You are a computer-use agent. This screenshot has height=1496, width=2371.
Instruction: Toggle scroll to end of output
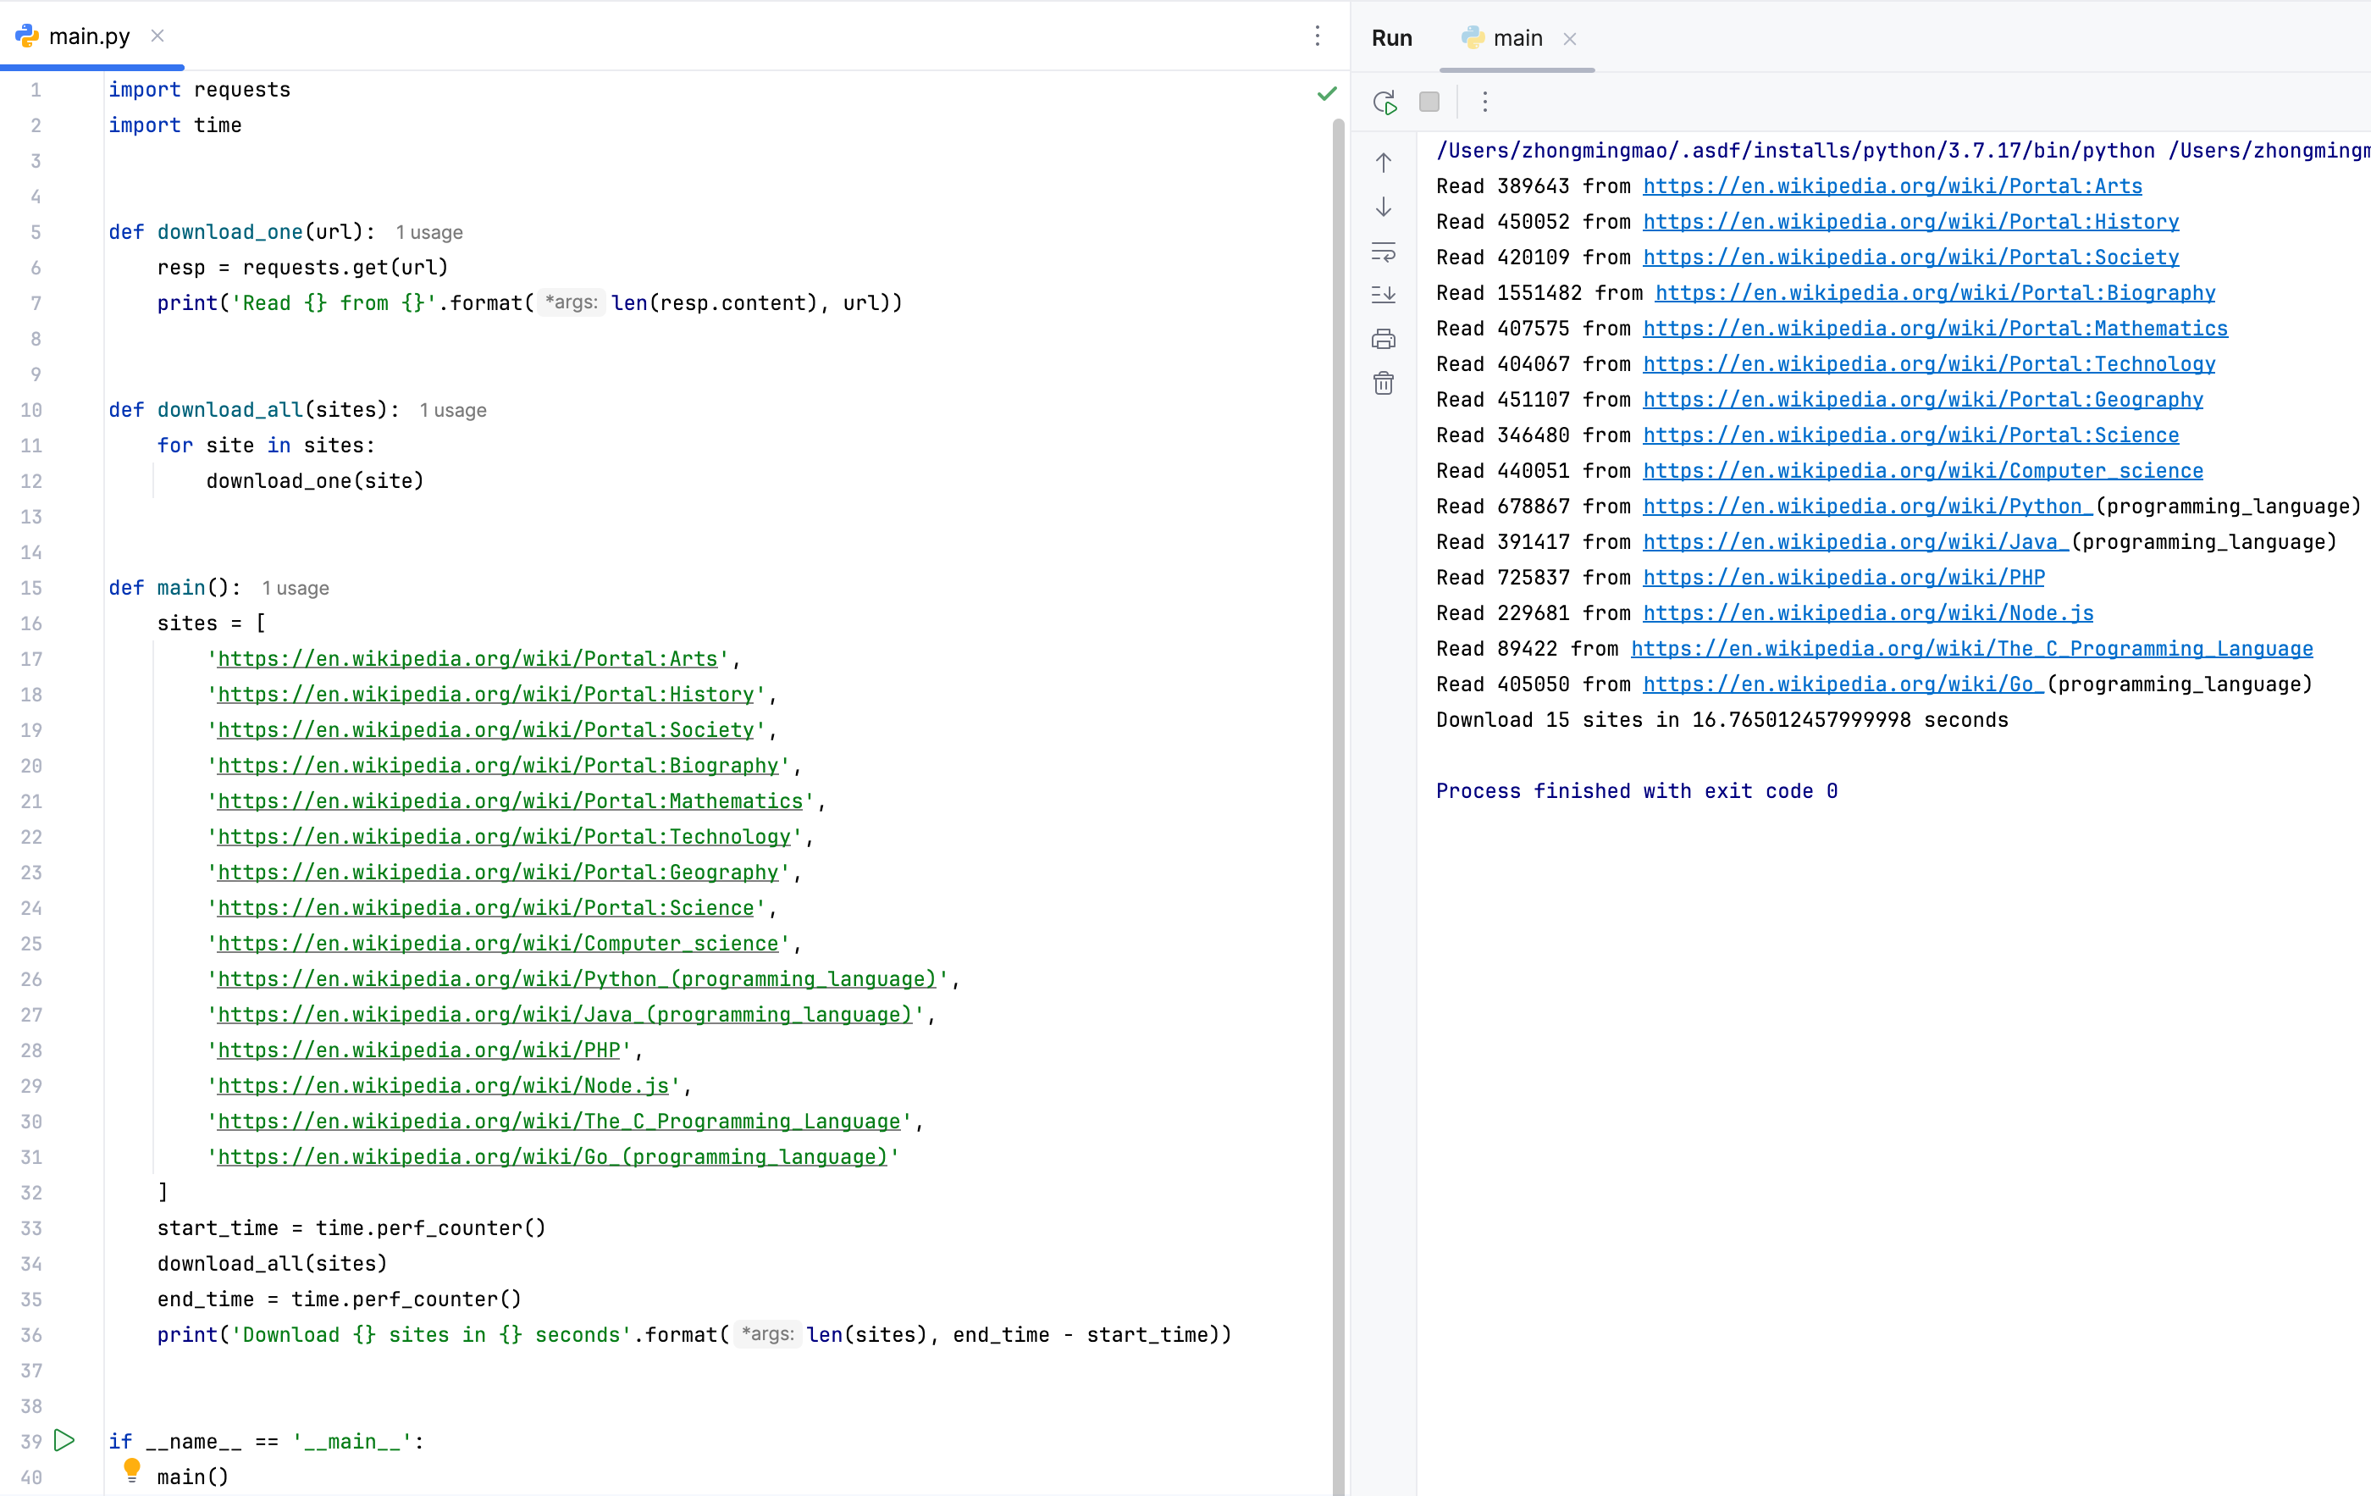click(x=1384, y=295)
